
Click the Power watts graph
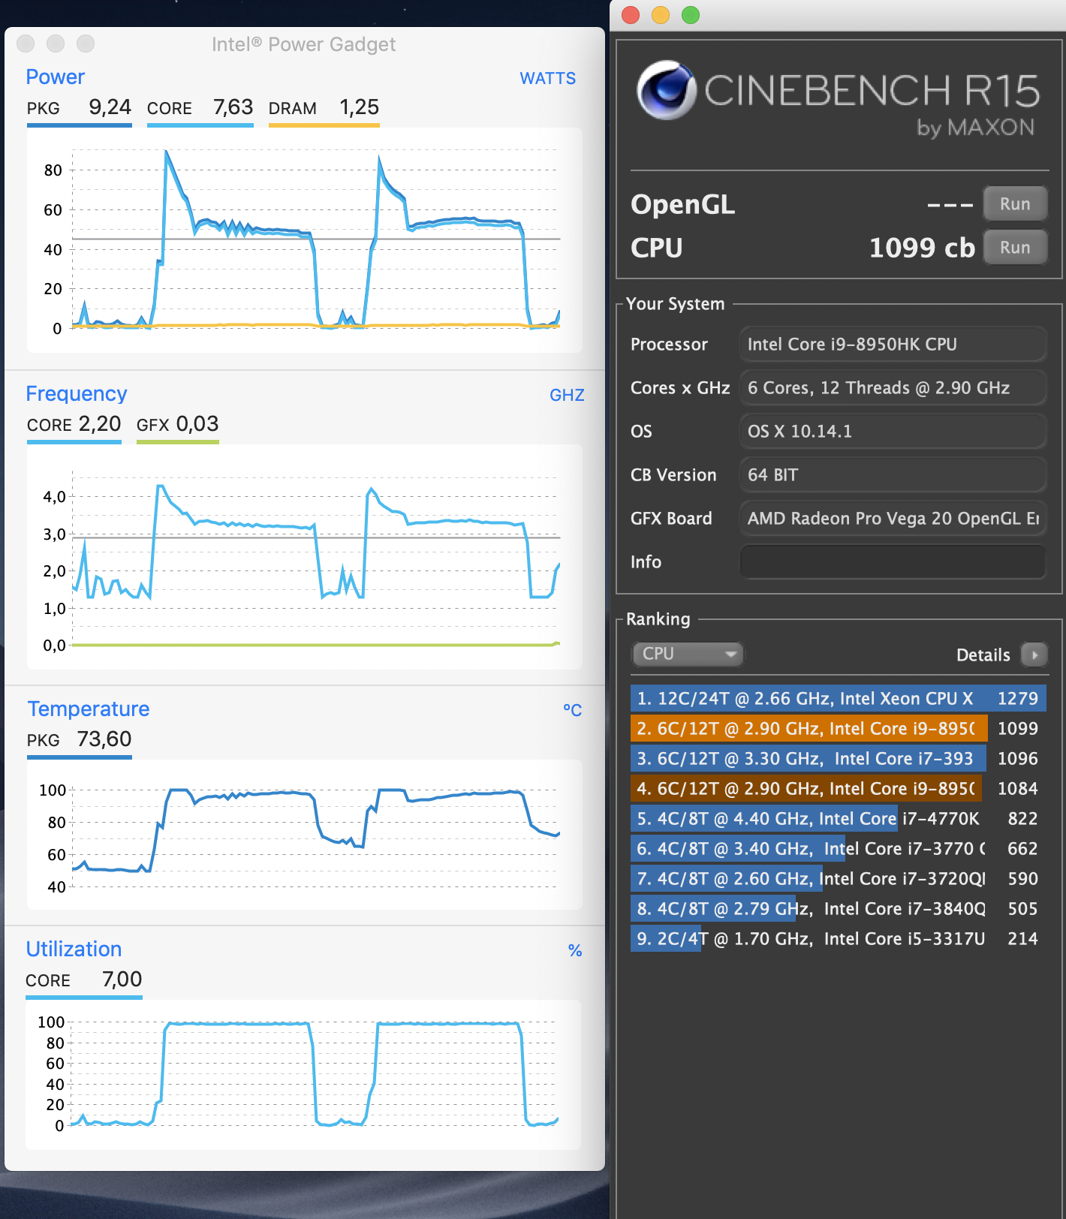point(305,240)
